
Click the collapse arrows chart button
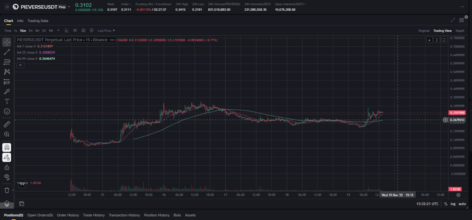click(437, 40)
